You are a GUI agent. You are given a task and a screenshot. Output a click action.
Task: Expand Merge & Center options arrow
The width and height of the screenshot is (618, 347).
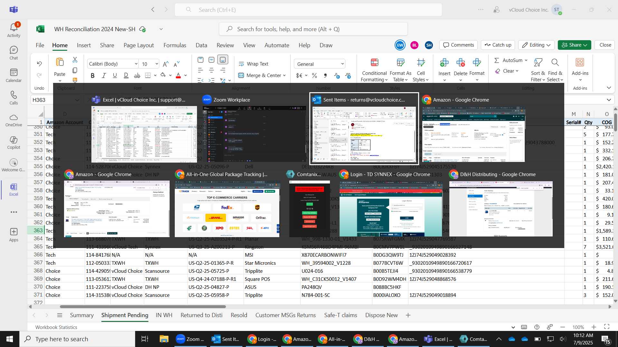pyautogui.click(x=285, y=76)
